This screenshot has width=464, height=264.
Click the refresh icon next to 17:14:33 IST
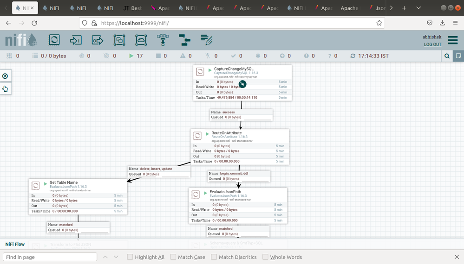tap(353, 56)
